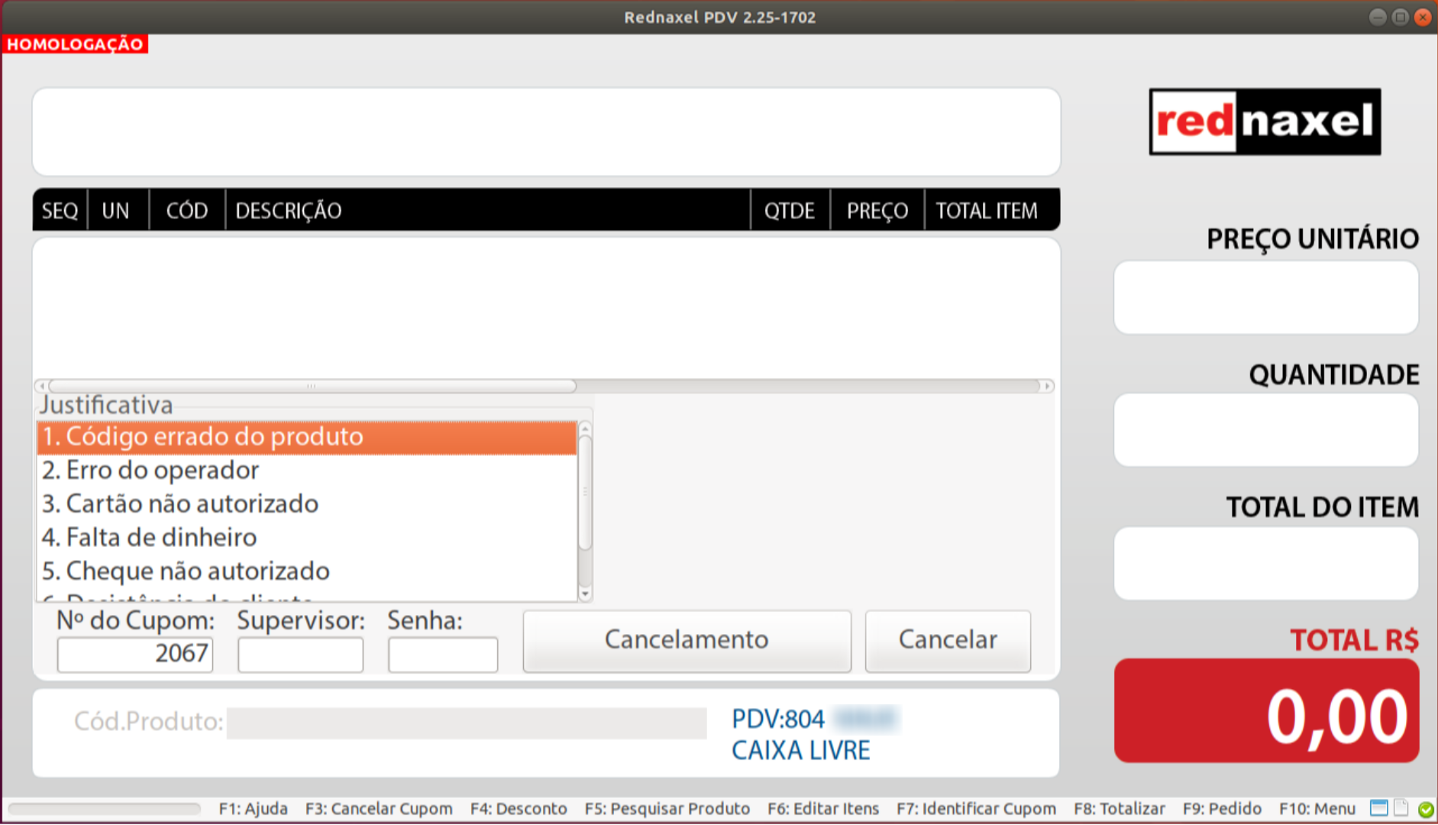Viewport: 1438px width, 825px height.
Task: Apply a discount via F4: Desconto
Action: pos(519,808)
